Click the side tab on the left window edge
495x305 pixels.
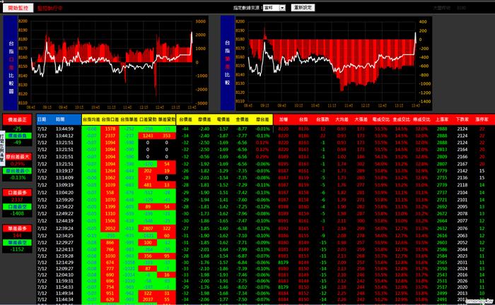(x=2, y=148)
